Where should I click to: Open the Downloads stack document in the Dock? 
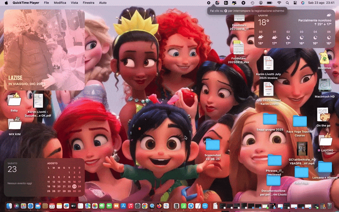tap(215, 206)
